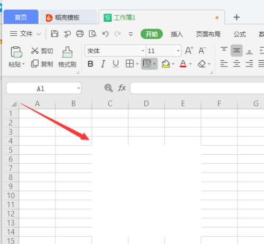Click the Borders grid icon

[129, 64]
